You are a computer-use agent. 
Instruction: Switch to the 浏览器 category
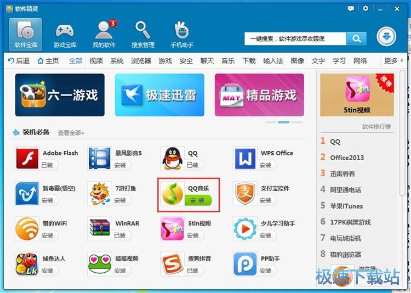141,61
